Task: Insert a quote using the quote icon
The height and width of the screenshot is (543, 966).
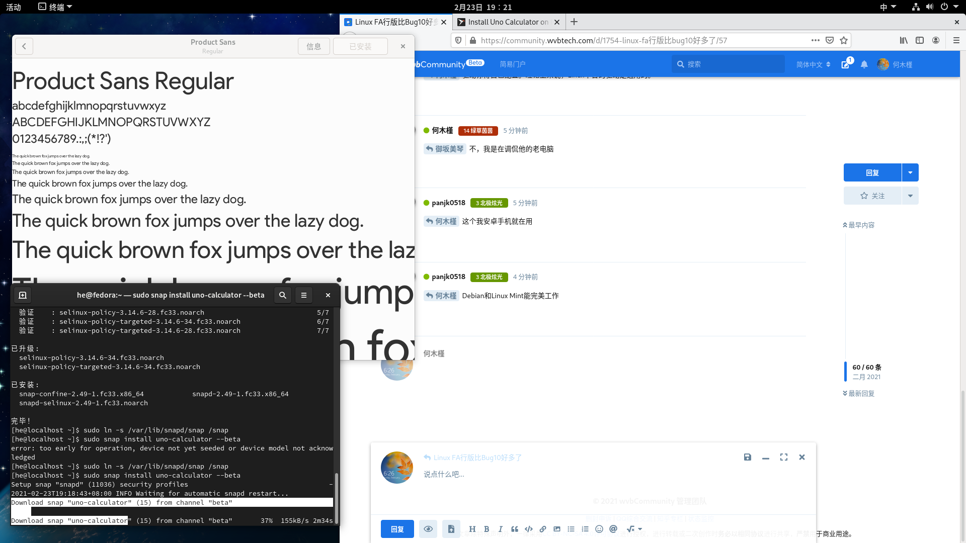Action: (515, 529)
